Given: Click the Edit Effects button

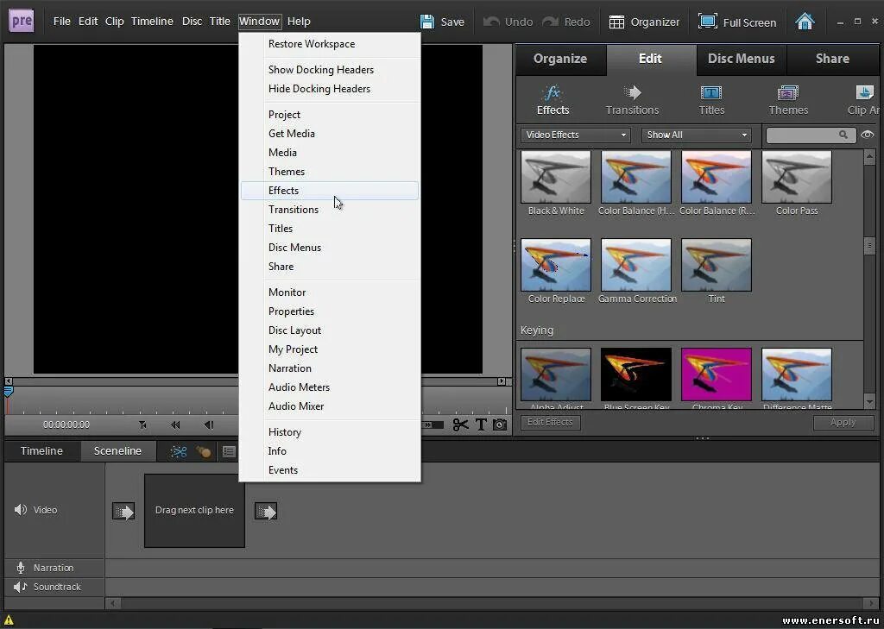Looking at the screenshot, I should pyautogui.click(x=550, y=422).
